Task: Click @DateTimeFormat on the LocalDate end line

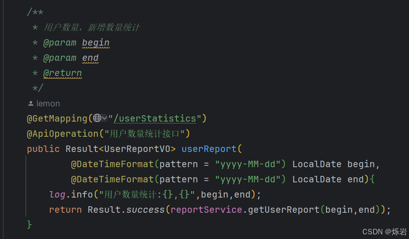Action: (x=112, y=179)
